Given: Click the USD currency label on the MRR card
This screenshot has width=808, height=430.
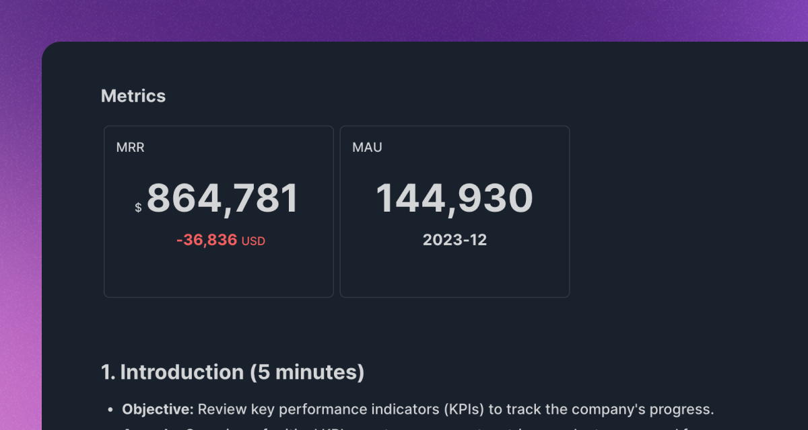Looking at the screenshot, I should pos(253,241).
